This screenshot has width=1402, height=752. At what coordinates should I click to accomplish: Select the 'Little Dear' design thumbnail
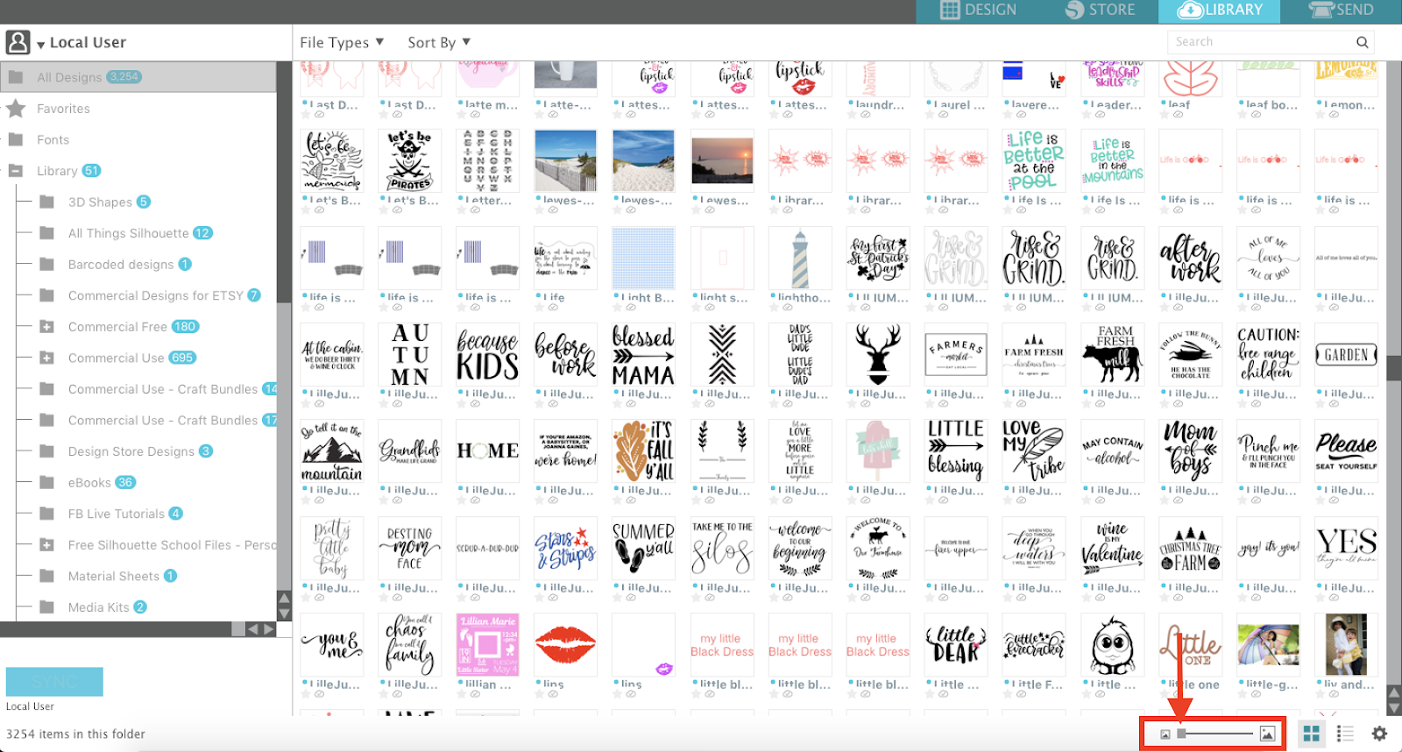[x=955, y=645]
